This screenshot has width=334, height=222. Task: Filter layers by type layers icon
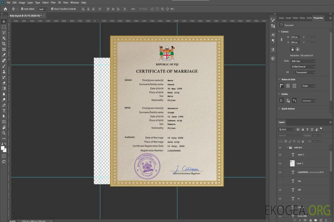pos(307,129)
